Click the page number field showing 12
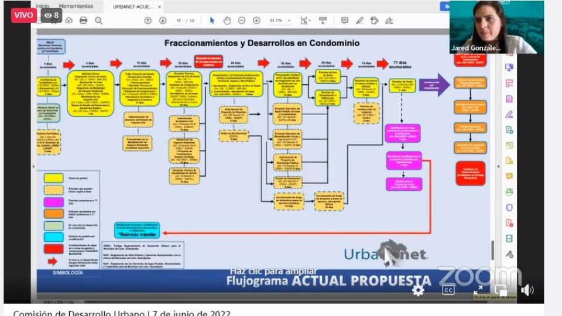Viewport: 562px width, 316px height. [179, 20]
